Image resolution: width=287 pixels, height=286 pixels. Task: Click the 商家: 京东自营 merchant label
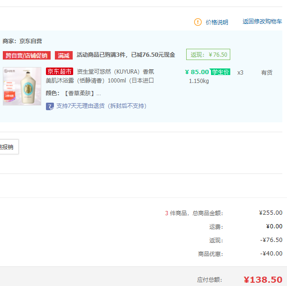tap(23, 41)
